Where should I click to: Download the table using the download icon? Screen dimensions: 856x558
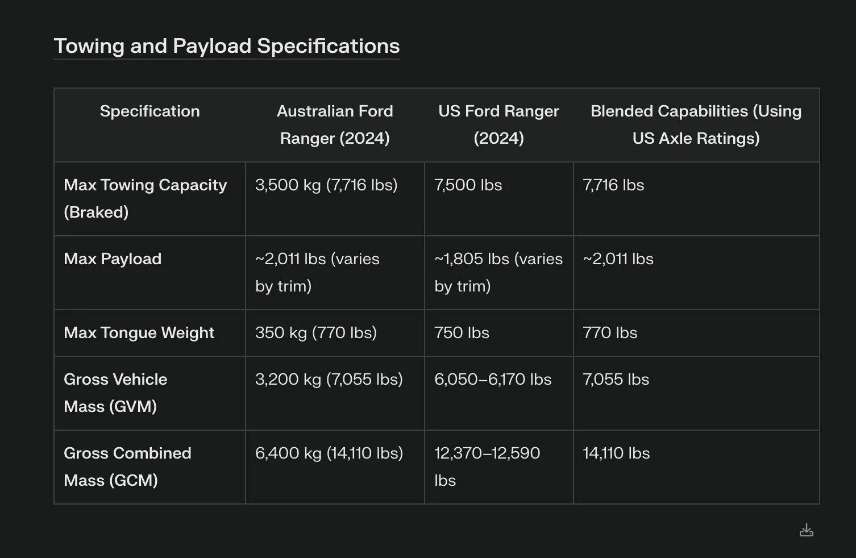click(806, 530)
